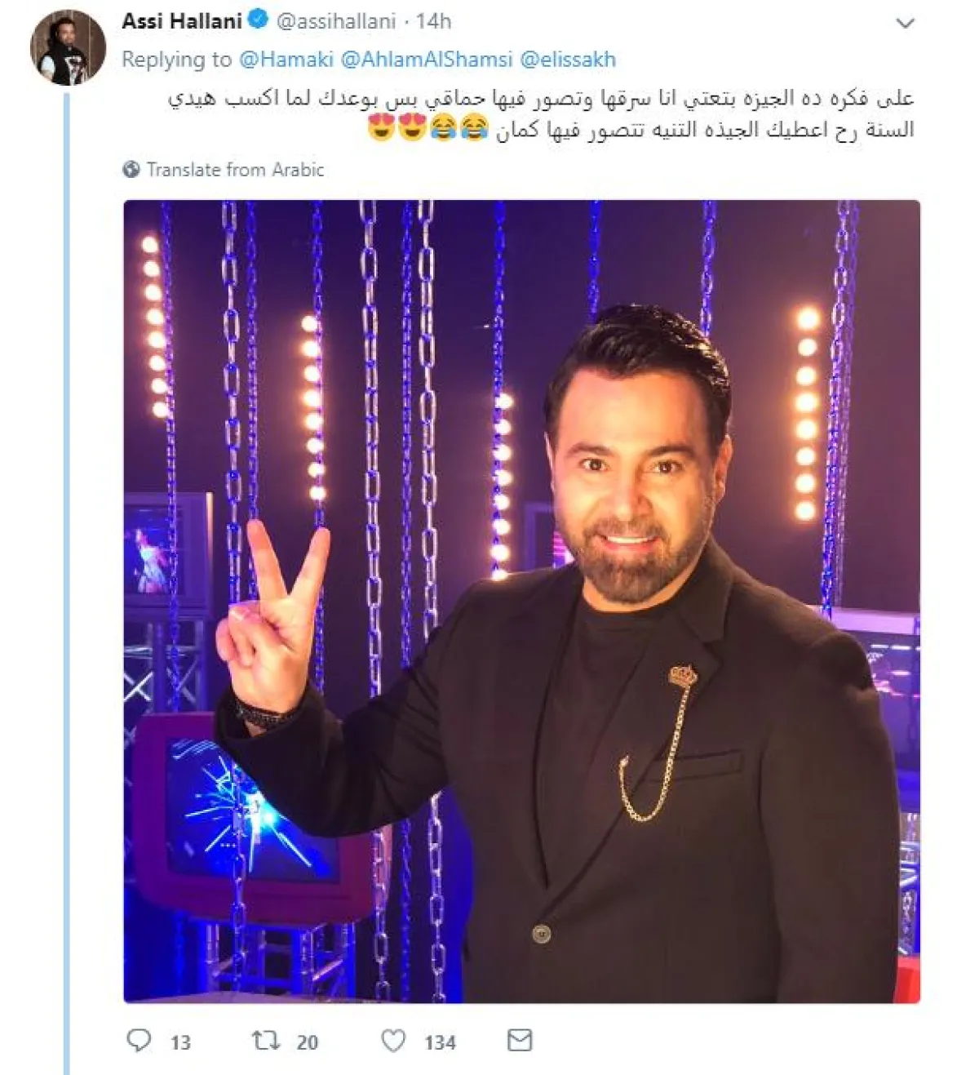Open direct message envelope icon
Image resolution: width=979 pixels, height=1075 pixels.
pos(520,1040)
